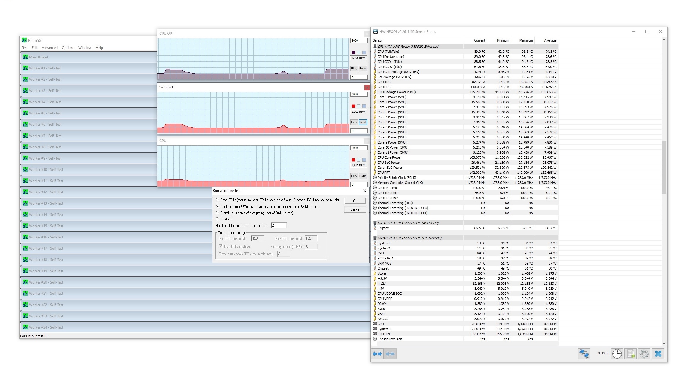Click HWiNFO sensor list scroll-down arrow
This screenshot has height=387, width=689.
click(664, 343)
